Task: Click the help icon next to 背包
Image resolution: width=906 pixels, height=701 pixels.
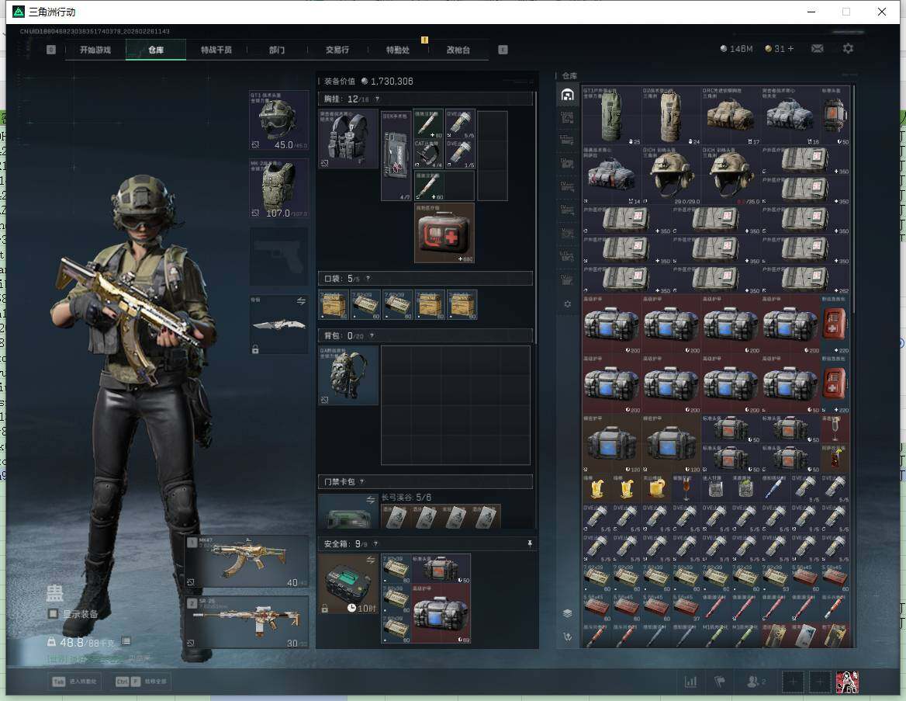Action: [x=372, y=335]
